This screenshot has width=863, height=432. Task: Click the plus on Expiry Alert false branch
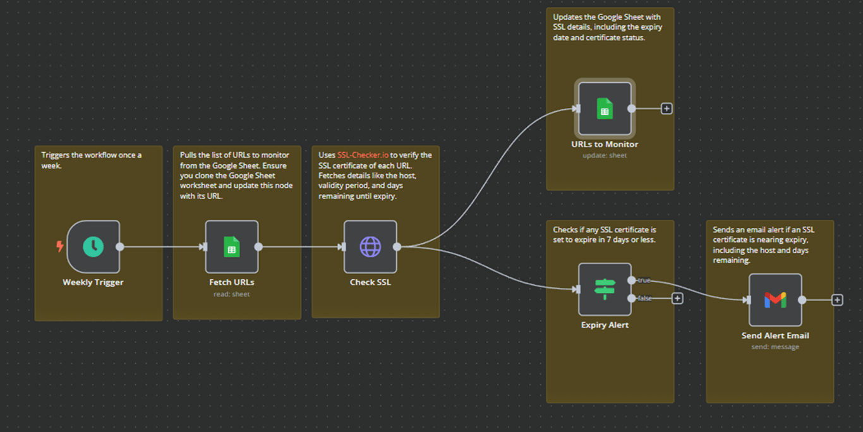point(677,298)
